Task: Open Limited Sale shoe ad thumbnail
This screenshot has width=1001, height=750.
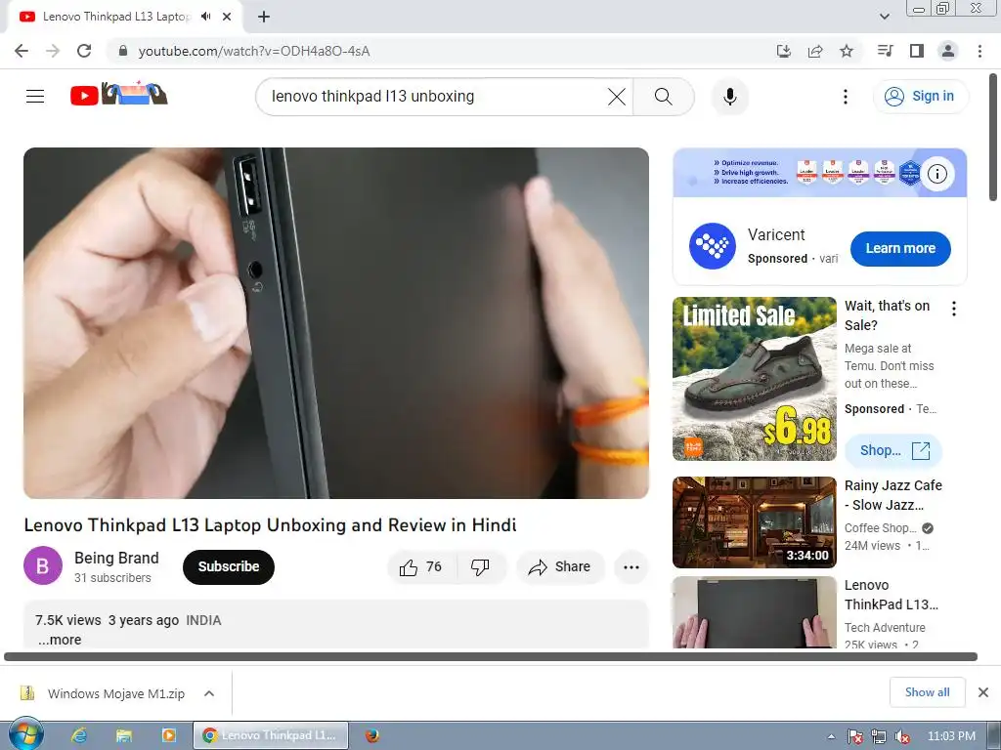Action: tap(754, 379)
